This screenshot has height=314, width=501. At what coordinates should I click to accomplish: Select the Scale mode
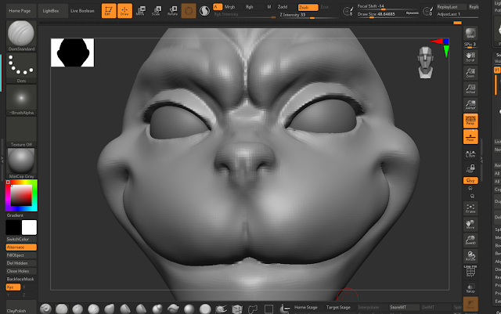tap(157, 11)
